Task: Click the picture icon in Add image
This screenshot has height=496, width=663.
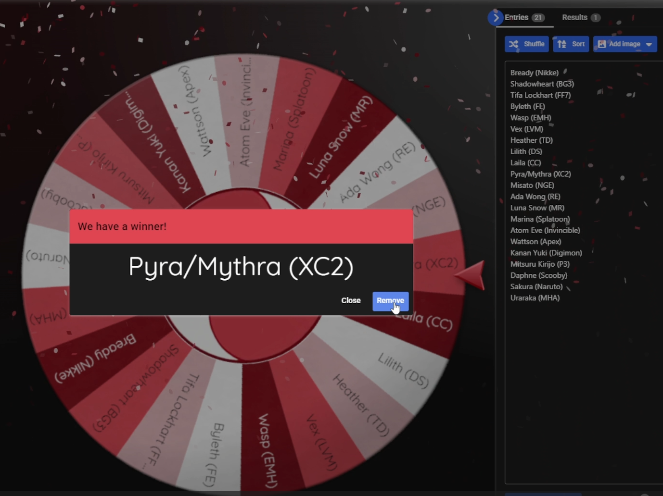Action: 601,44
